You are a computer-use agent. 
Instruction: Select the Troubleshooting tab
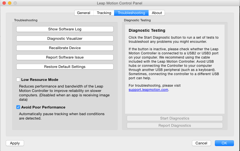131,13
